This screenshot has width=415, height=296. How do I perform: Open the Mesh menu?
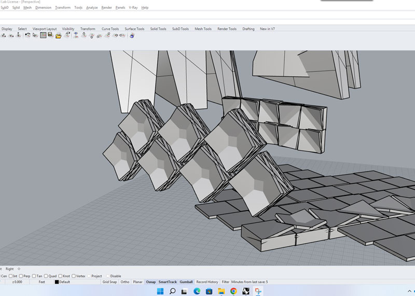27,7
